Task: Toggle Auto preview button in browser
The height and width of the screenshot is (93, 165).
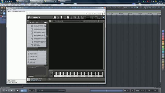Action: click(44, 76)
